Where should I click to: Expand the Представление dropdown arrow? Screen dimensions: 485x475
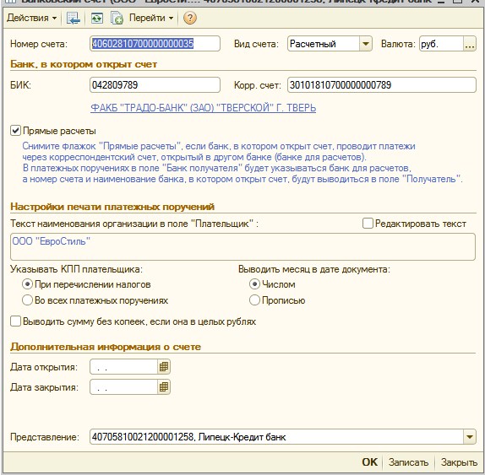(x=470, y=437)
